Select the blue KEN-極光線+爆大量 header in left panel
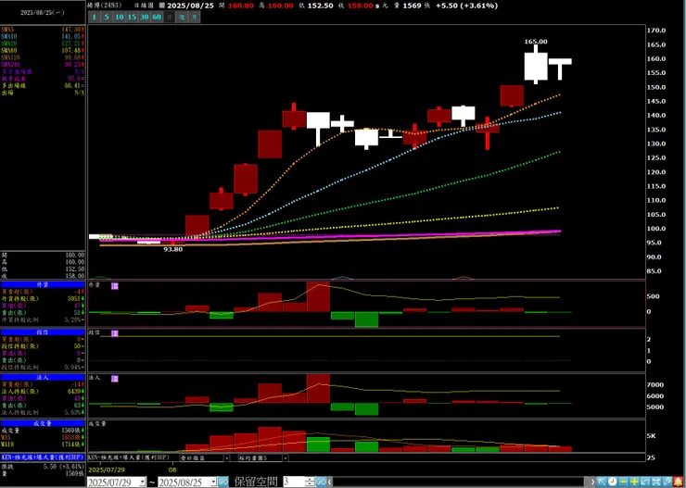 pyautogui.click(x=43, y=457)
